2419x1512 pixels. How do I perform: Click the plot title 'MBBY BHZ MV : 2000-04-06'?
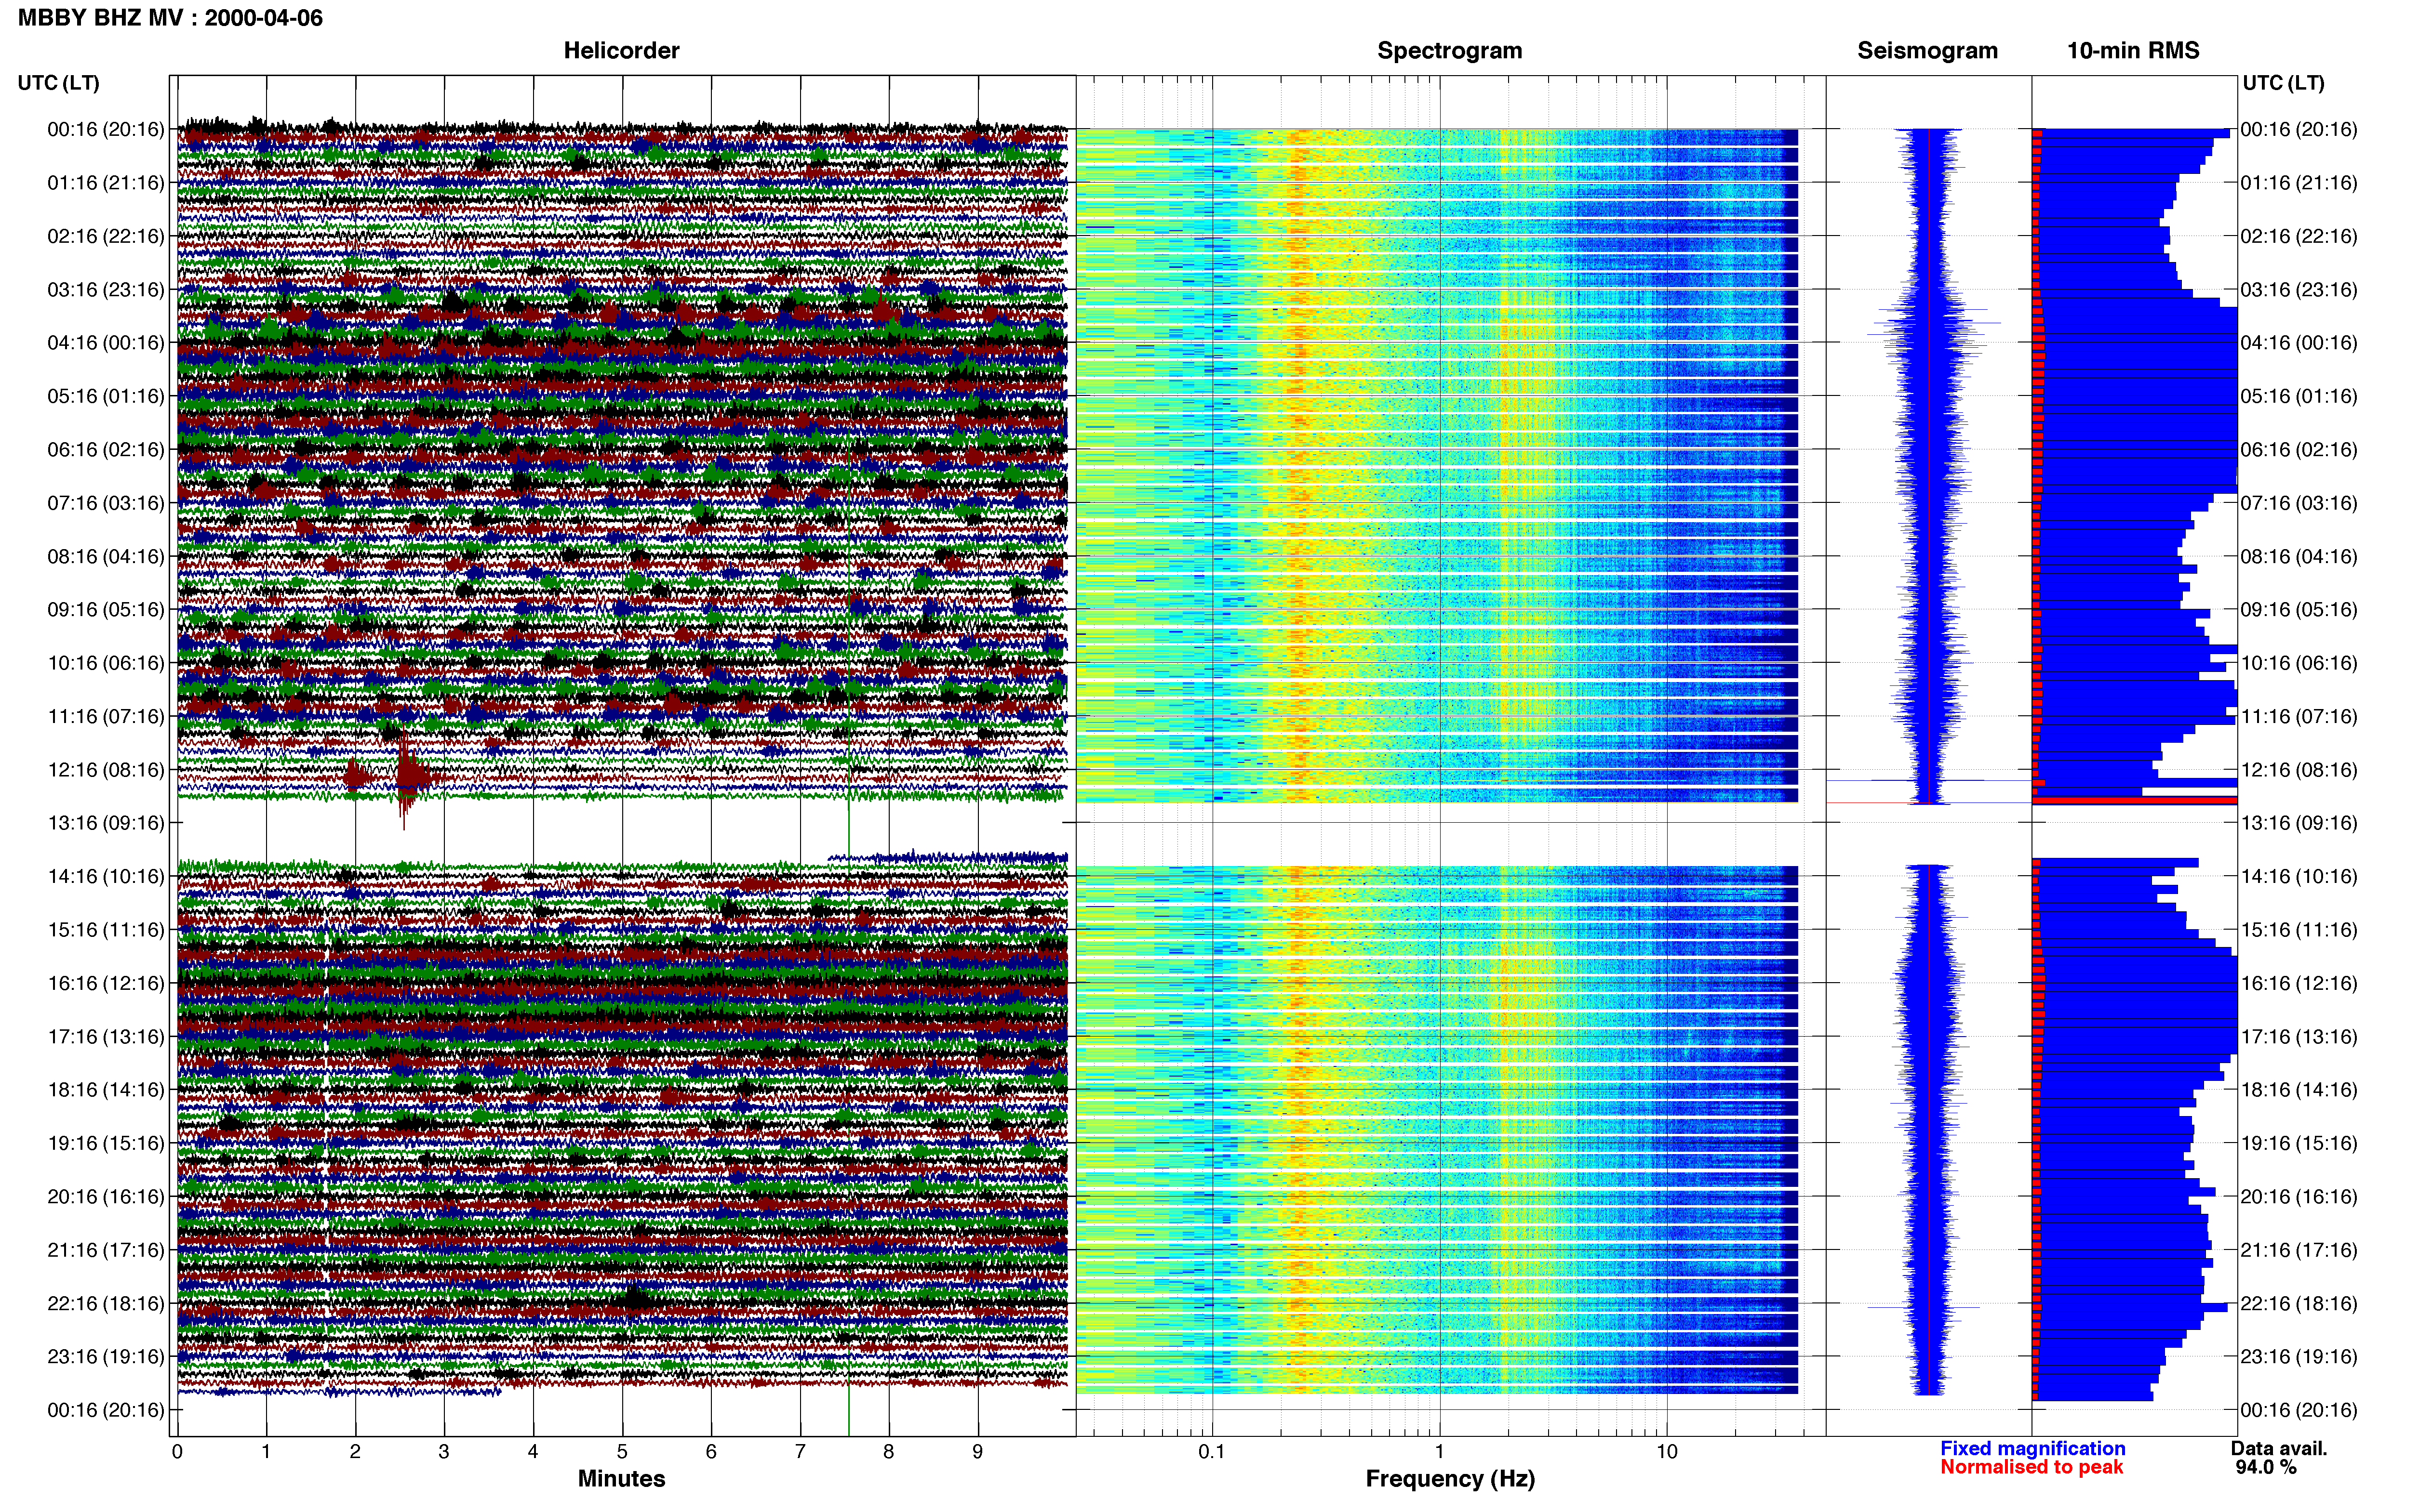(x=170, y=18)
